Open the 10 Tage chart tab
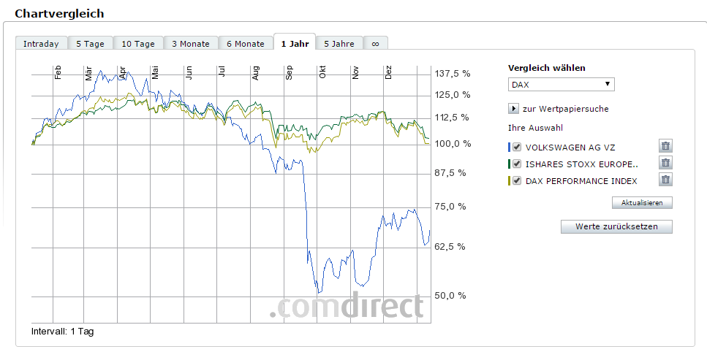This screenshot has height=352, width=707. point(138,44)
